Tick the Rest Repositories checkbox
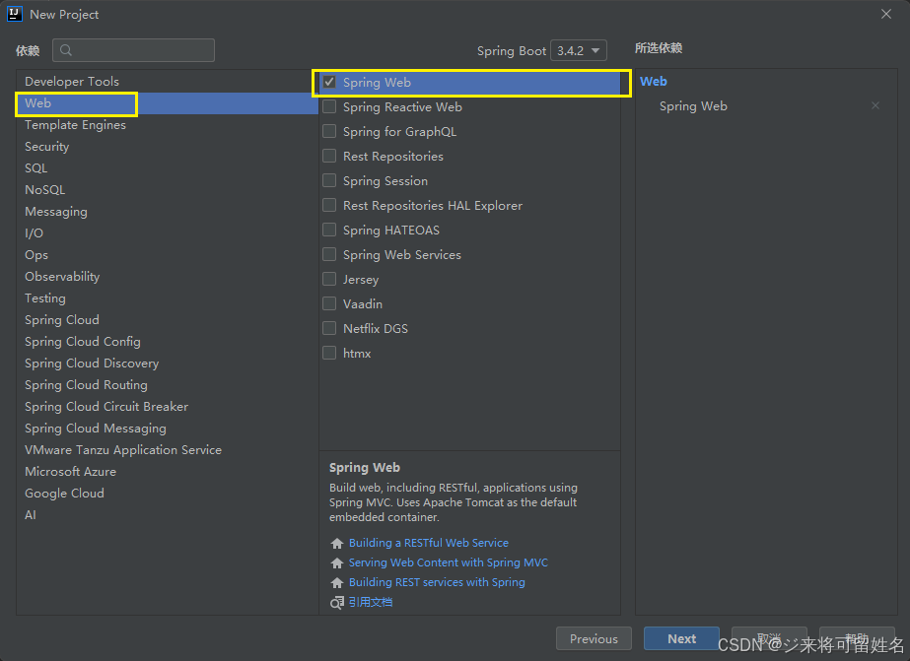 click(x=329, y=156)
